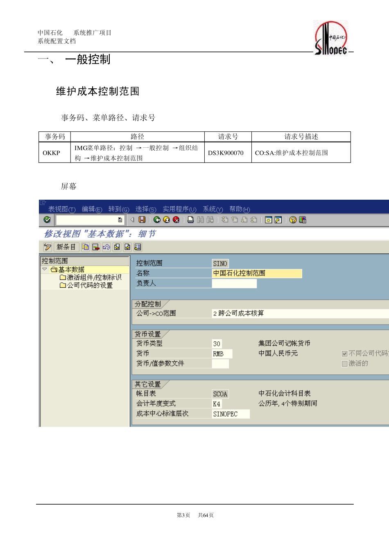
Task: Click the yellow Help question mark icon
Action: 293,220
